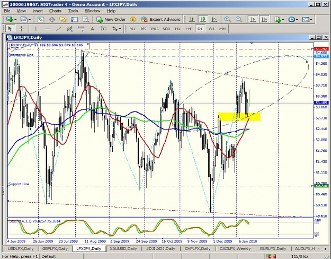This screenshot has width=331, height=259.
Task: Open the Profiles toolbar icon
Action: coord(24,20)
